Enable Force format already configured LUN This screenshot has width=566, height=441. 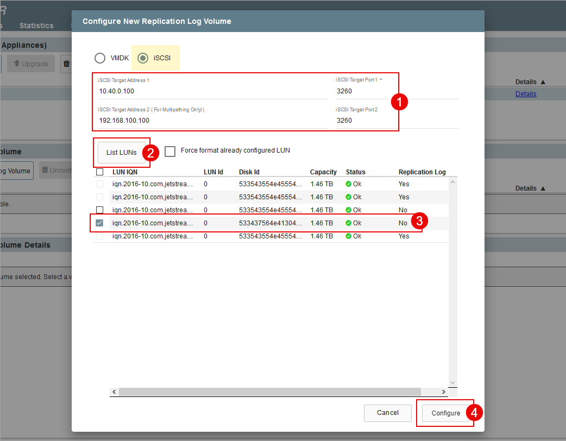170,152
